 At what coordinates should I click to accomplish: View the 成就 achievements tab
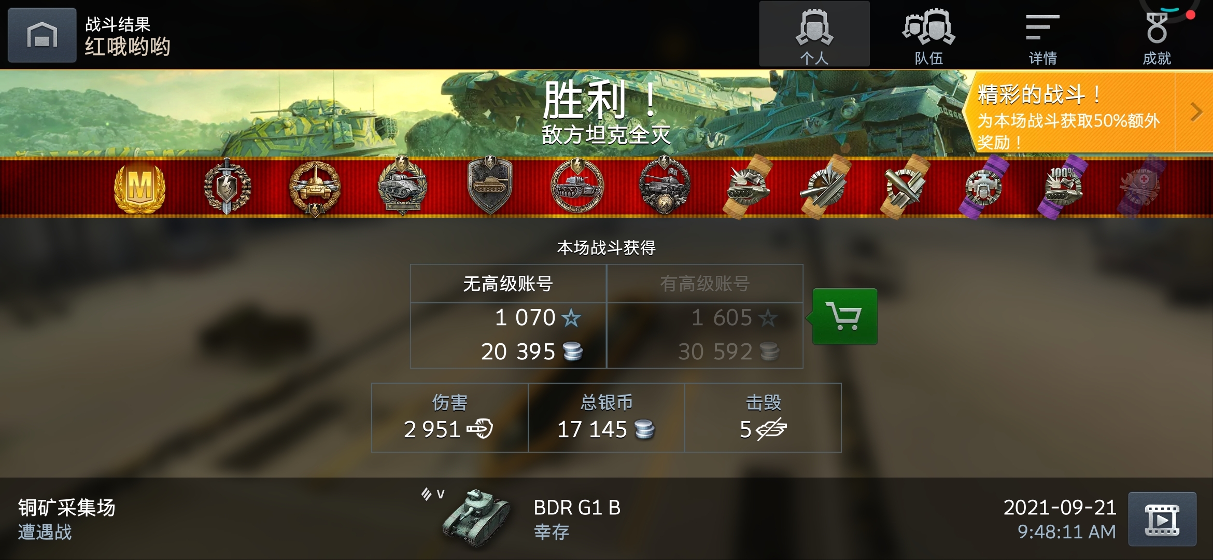click(x=1156, y=34)
